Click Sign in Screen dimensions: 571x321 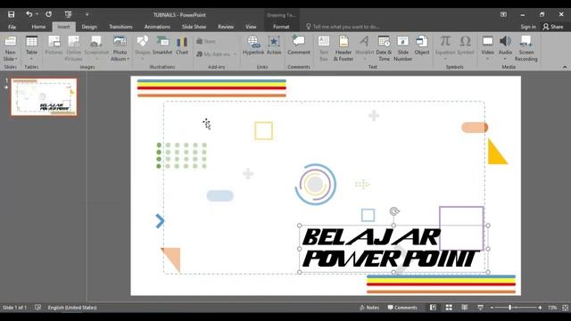pyautogui.click(x=528, y=27)
